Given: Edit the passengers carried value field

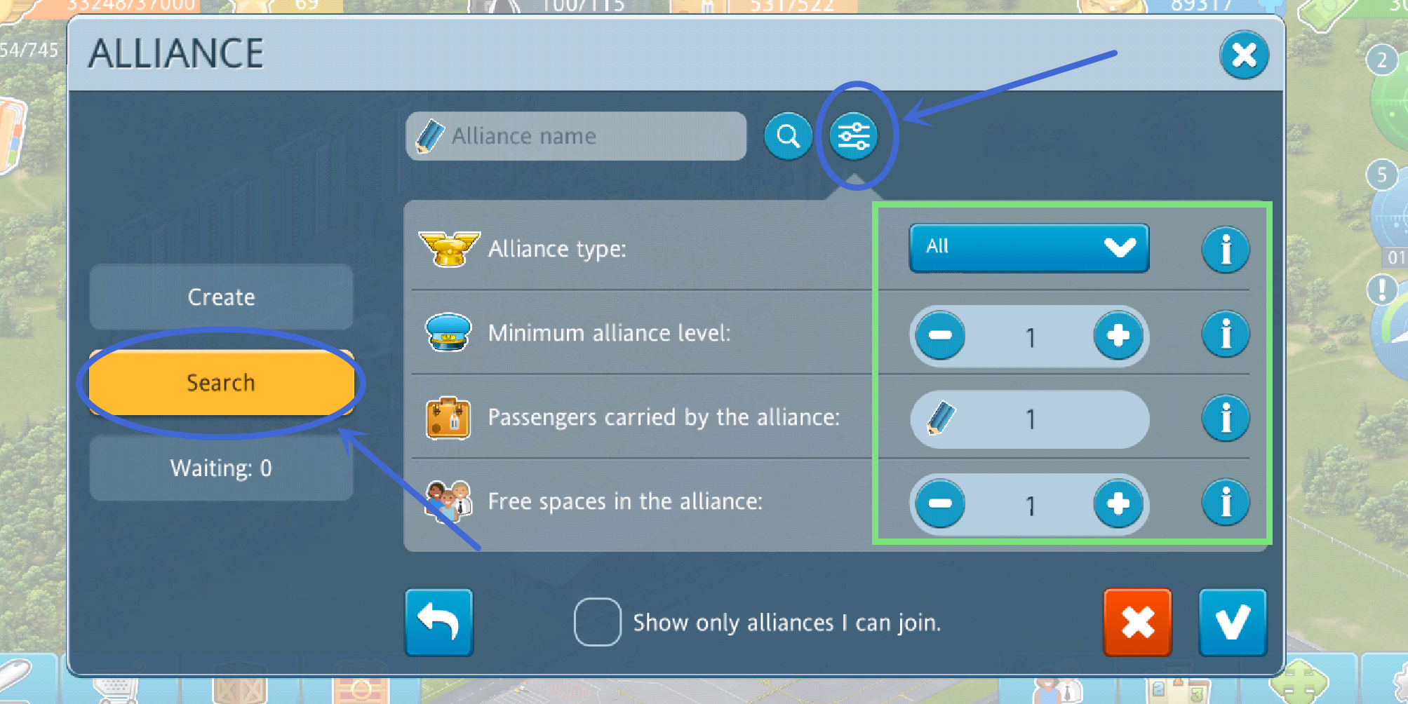Looking at the screenshot, I should [x=1029, y=419].
